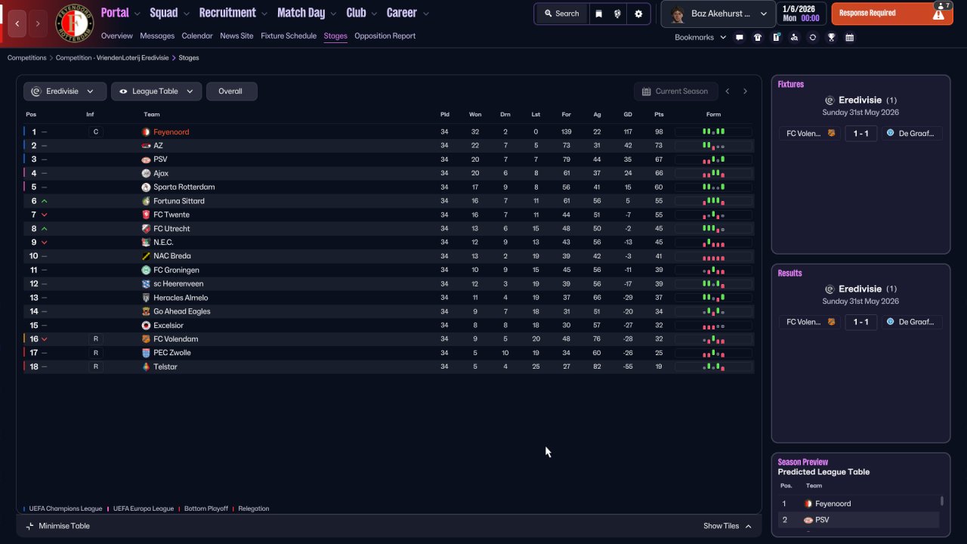This screenshot has height=544, width=967.
Task: Click the 1 - 1 score in Results panel
Action: coord(860,322)
